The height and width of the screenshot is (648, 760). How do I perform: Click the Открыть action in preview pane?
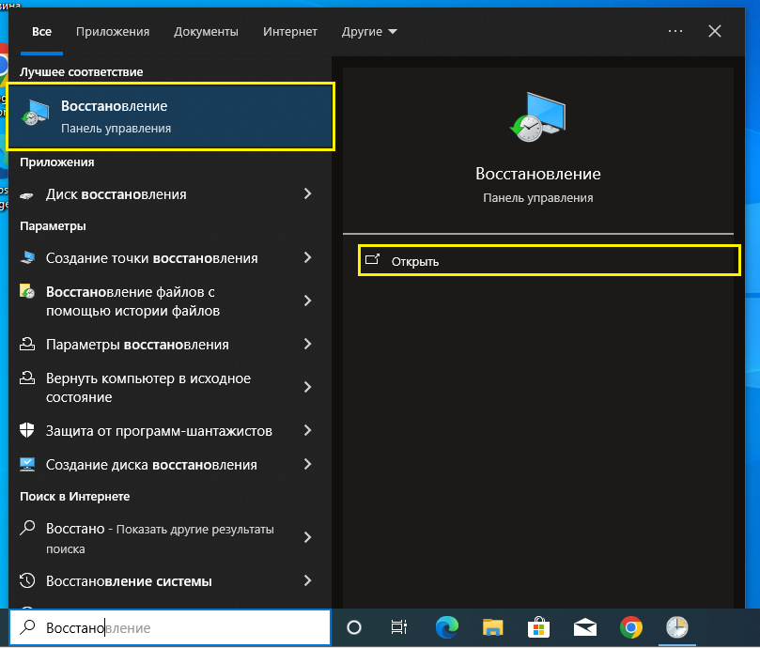click(549, 261)
